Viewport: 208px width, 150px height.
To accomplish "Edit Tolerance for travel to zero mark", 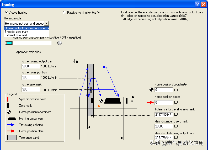I will tap(164, 114).
